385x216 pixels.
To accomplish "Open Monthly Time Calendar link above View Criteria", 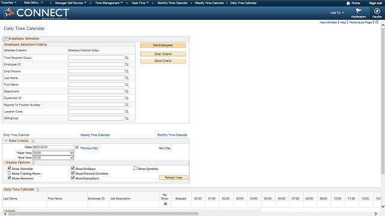I will [x=172, y=135].
